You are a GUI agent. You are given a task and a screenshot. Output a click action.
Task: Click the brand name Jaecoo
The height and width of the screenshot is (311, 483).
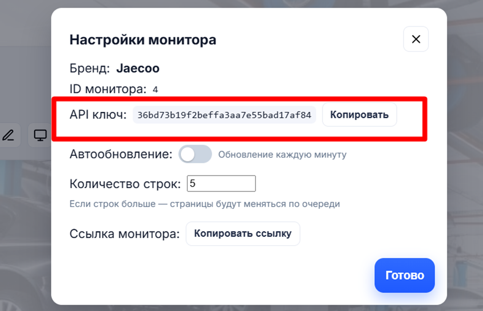tap(138, 68)
